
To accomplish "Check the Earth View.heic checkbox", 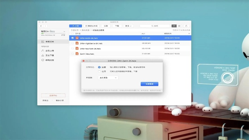I will point(72,54).
